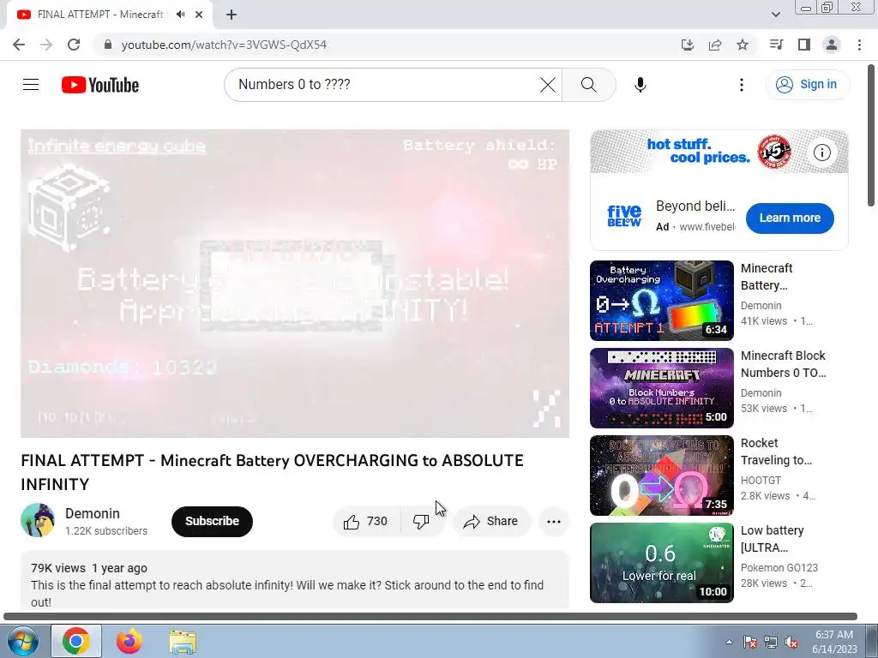This screenshot has height=658, width=878.
Task: Expand the video description box
Action: pos(295,580)
